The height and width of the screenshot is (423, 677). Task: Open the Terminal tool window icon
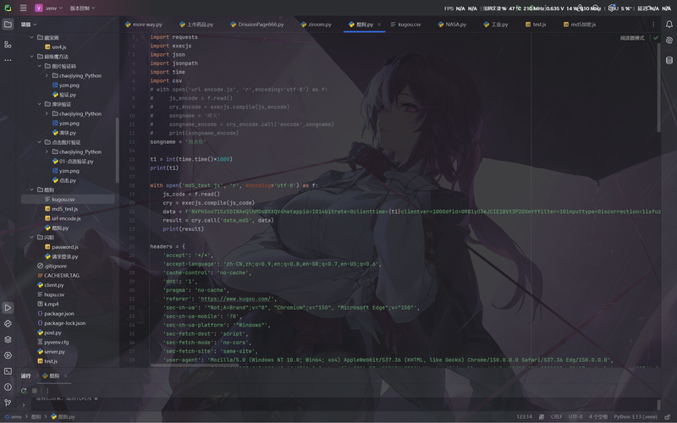point(8,371)
